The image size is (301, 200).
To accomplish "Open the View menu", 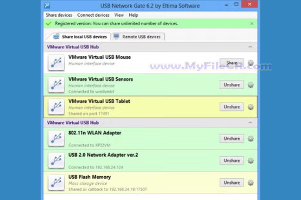I will (119, 15).
